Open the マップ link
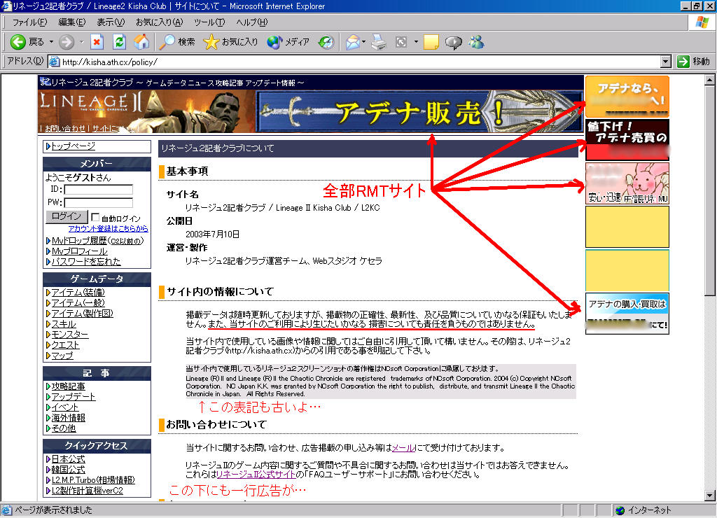The height and width of the screenshot is (518, 717). [x=62, y=355]
